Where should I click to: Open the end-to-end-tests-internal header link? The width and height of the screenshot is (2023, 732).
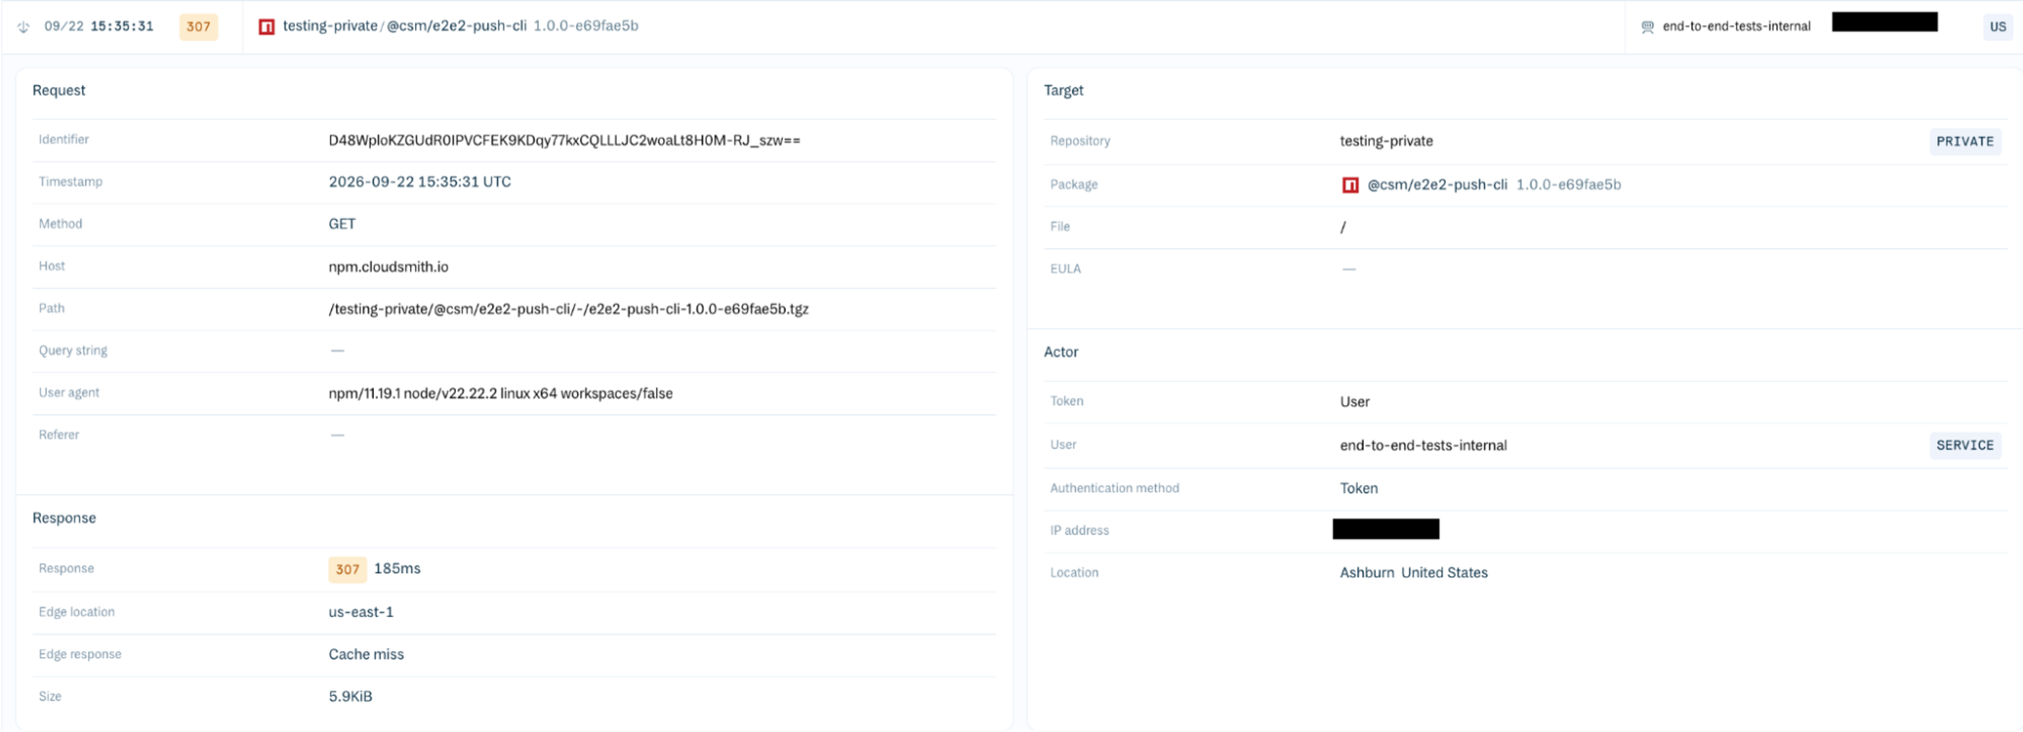tap(1736, 26)
